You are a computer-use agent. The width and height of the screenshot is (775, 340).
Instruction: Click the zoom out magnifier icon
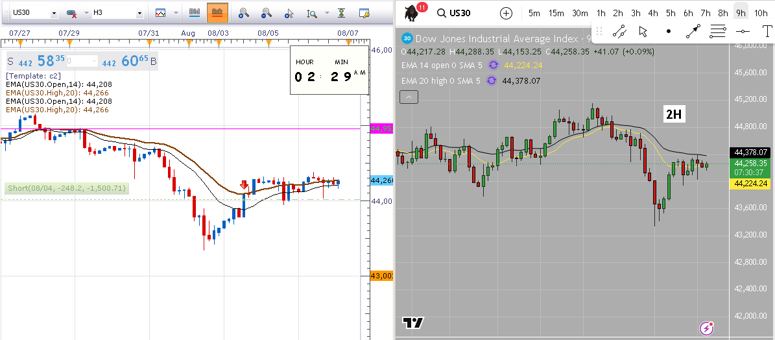pos(266,13)
